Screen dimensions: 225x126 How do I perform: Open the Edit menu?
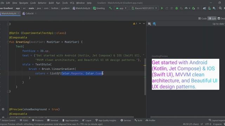click(8, 3)
